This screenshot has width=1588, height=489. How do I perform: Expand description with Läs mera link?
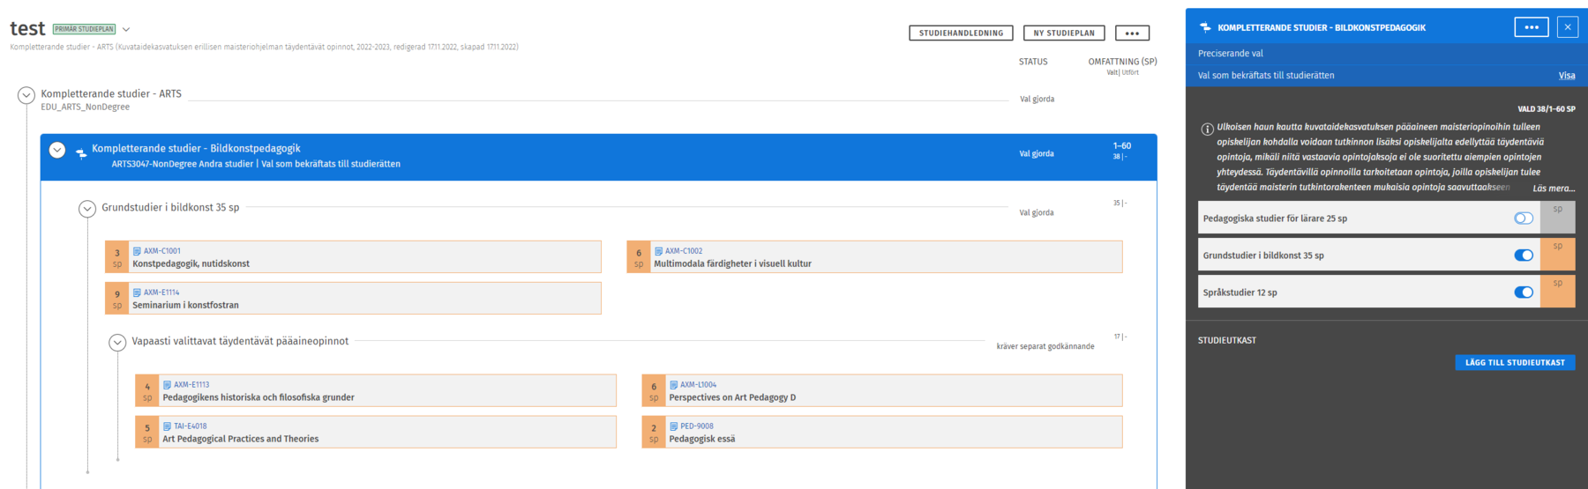(x=1553, y=189)
